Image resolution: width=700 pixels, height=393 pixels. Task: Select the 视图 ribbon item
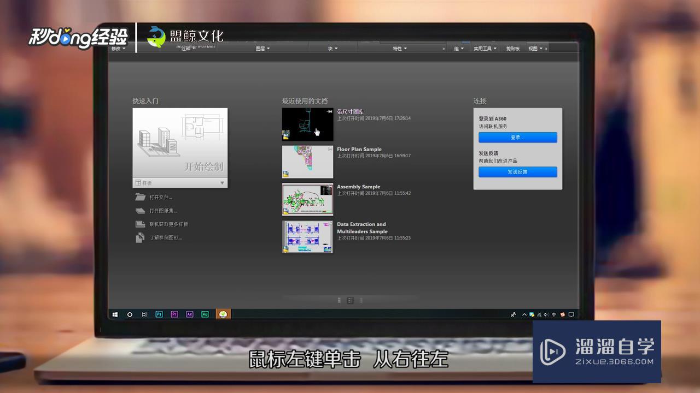pyautogui.click(x=534, y=48)
